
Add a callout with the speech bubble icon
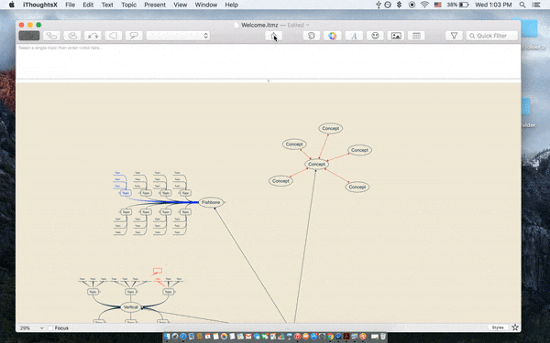[134, 36]
